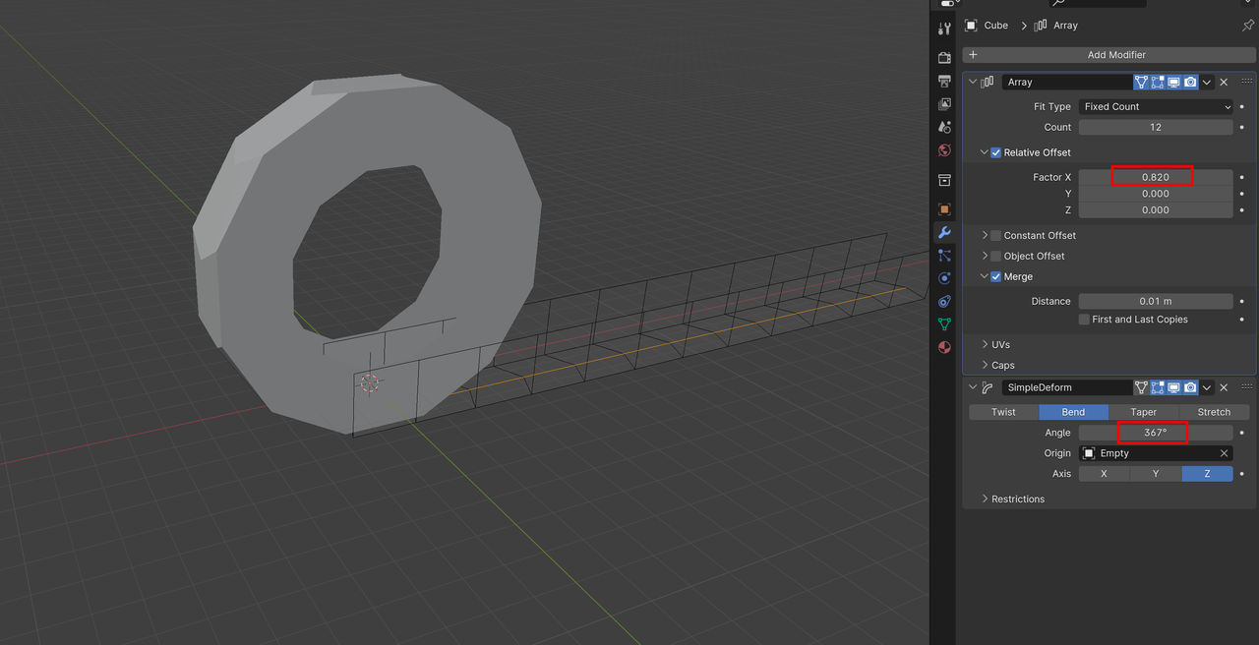Viewport: 1259px width, 645px height.
Task: Open the Output Properties printer tab
Action: [x=943, y=81]
